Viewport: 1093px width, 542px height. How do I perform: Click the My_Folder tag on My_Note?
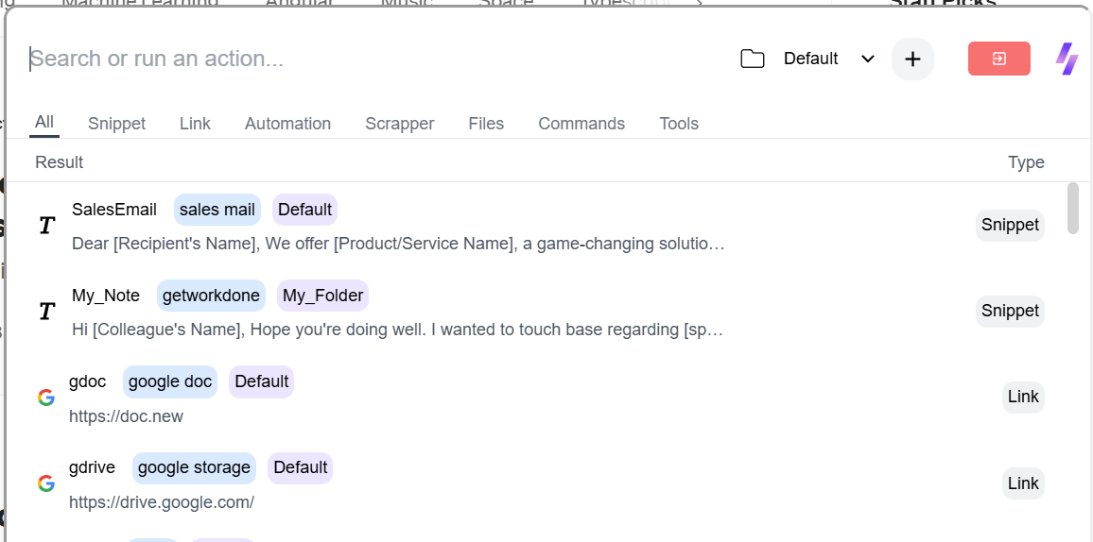click(x=321, y=296)
